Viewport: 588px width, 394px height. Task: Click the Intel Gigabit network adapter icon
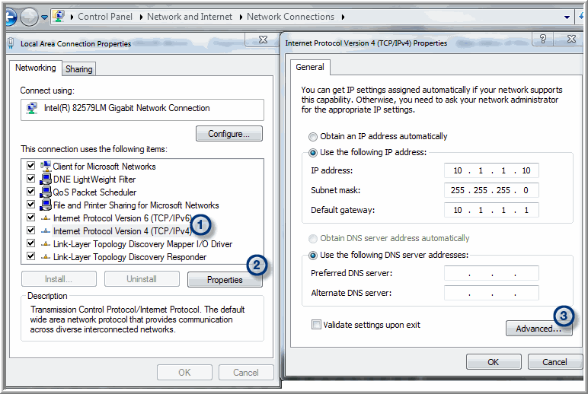pyautogui.click(x=31, y=109)
